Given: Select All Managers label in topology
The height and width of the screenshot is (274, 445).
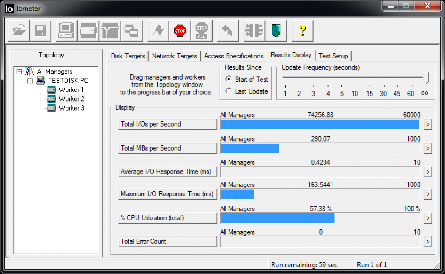Looking at the screenshot, I should click(55, 72).
